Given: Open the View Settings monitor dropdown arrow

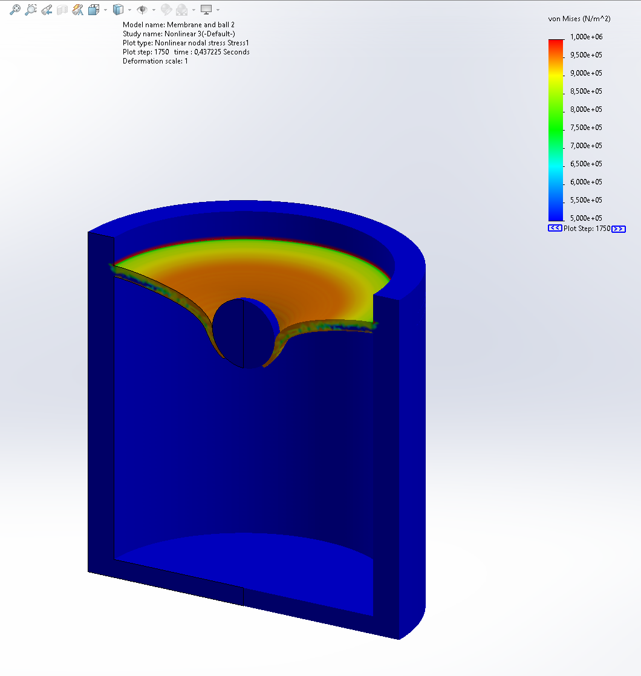Looking at the screenshot, I should [x=218, y=10].
